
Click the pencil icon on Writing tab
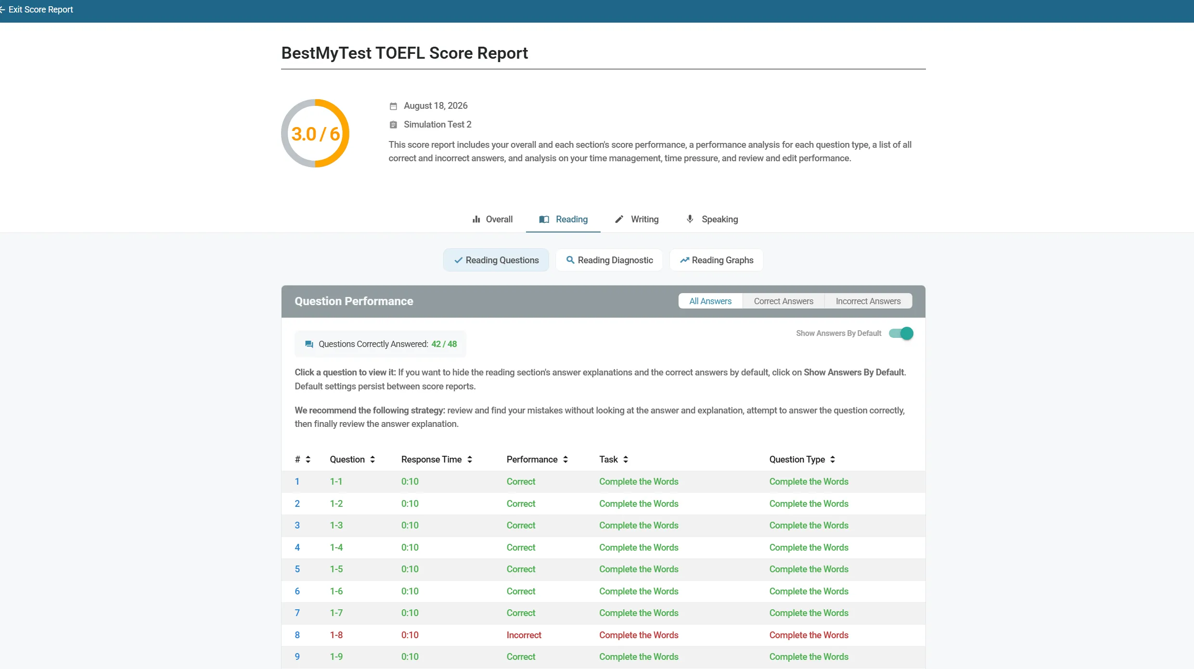pyautogui.click(x=619, y=219)
